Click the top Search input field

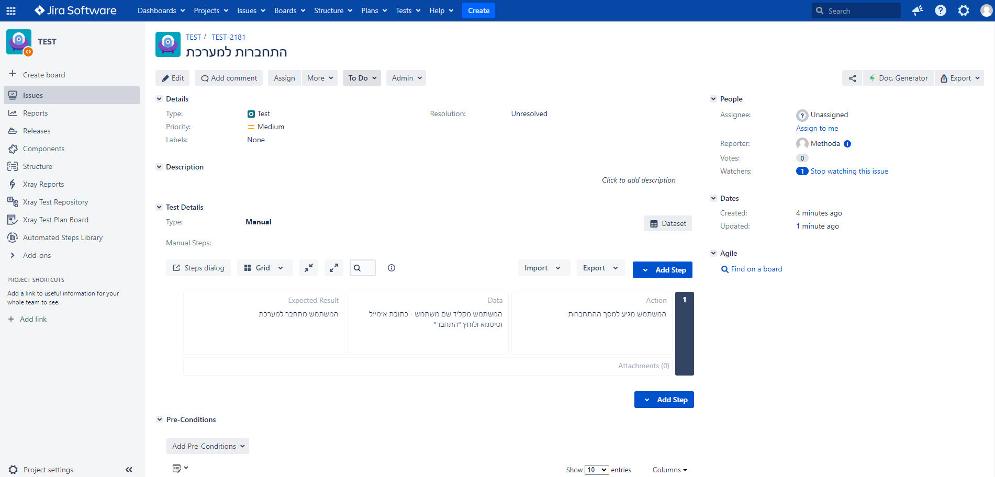pyautogui.click(x=856, y=10)
